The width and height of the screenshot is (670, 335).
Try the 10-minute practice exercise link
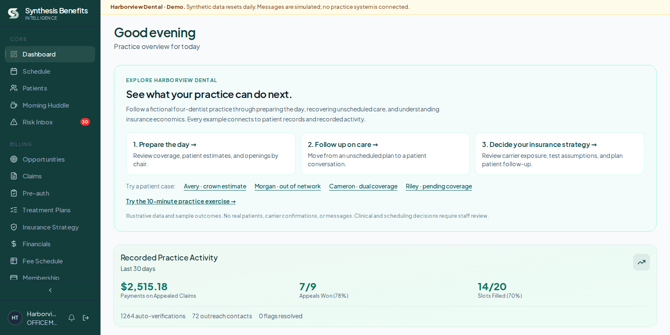(x=181, y=201)
